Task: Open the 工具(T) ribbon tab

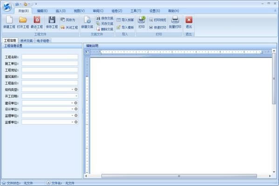Action: tap(136, 11)
